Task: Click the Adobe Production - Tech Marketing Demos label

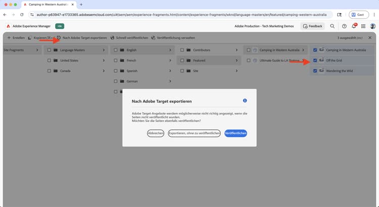Action: [x=264, y=26]
